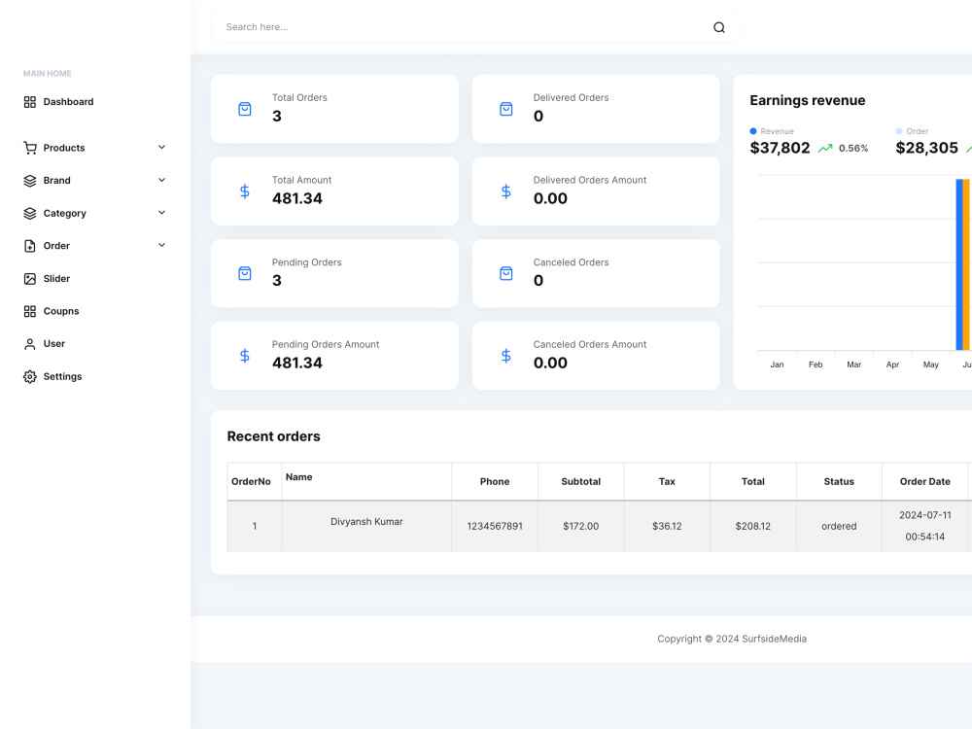Click Delivered Orders Amount dollar icon

[x=506, y=191]
